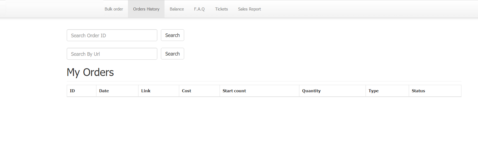Click the Quantity column header
The width and height of the screenshot is (478, 163).
click(x=311, y=91)
